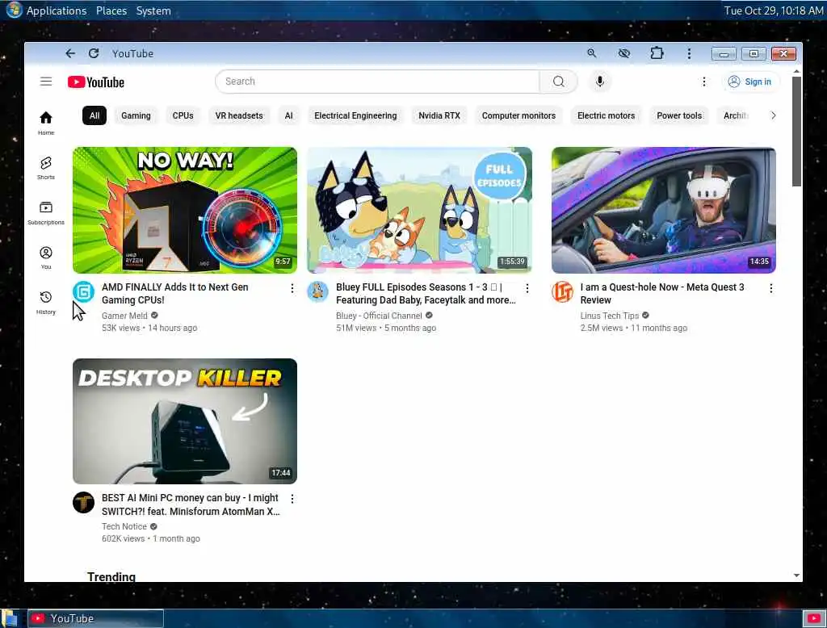Image resolution: width=827 pixels, height=628 pixels.
Task: Open title I am a Quest-hole Now
Action: point(662,294)
